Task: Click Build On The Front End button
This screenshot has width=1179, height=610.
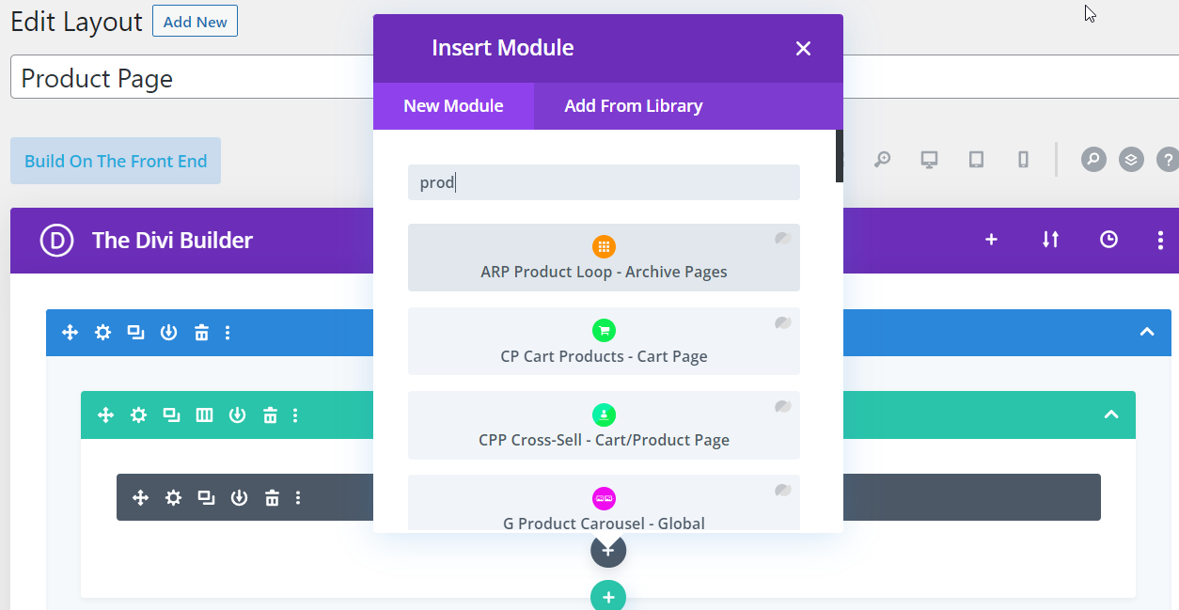Action: coord(116,161)
